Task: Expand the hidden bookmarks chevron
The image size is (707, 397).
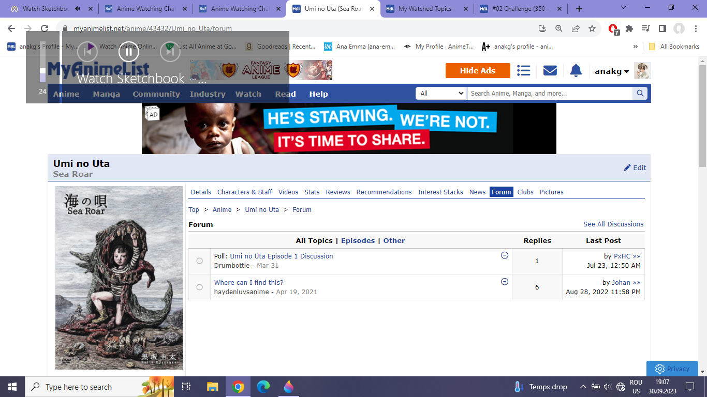Action: 636,47
